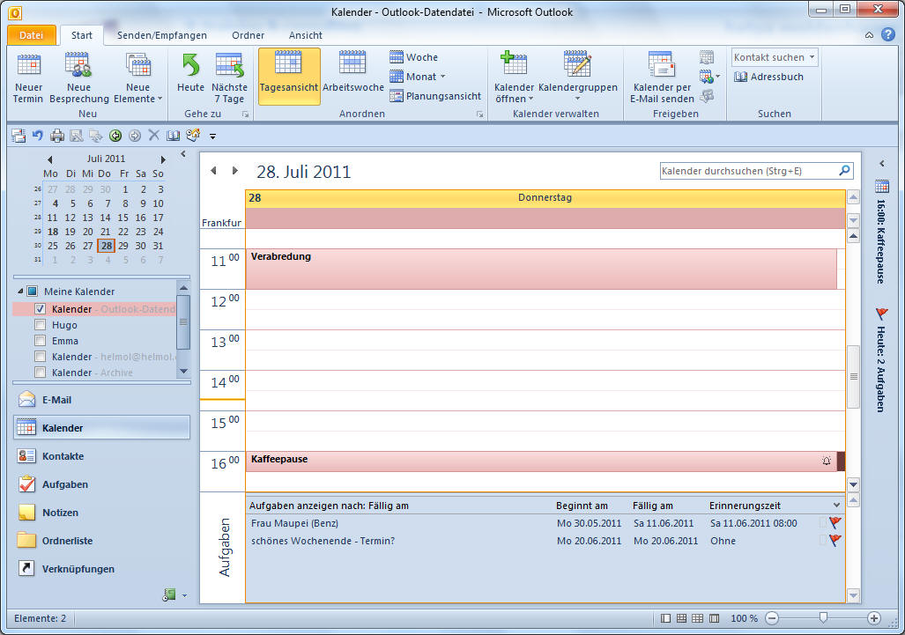905x635 pixels.
Task: Show next month in the date navigator
Action: [163, 159]
